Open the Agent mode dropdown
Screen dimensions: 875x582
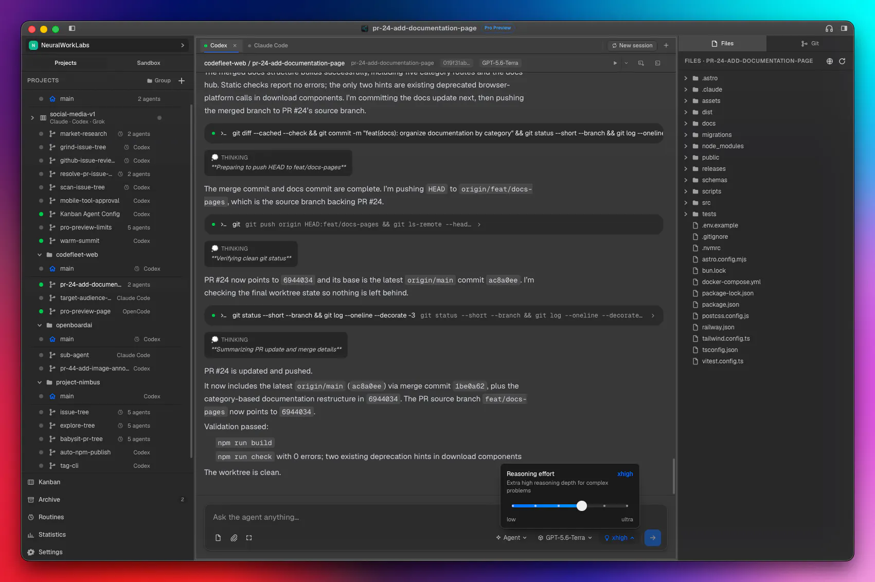click(511, 538)
